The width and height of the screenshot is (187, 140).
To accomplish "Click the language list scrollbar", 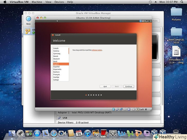I will click(69, 51).
